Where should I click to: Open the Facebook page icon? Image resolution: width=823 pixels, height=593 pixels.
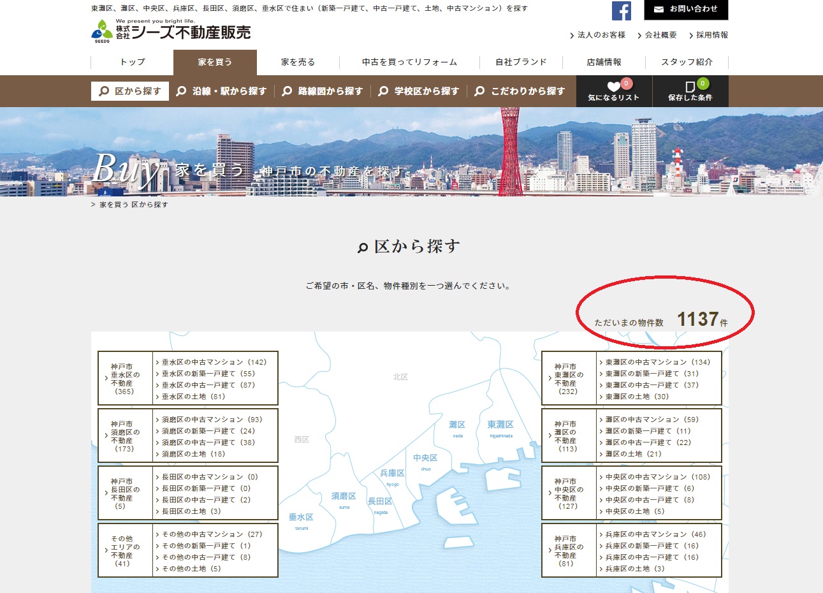click(621, 11)
